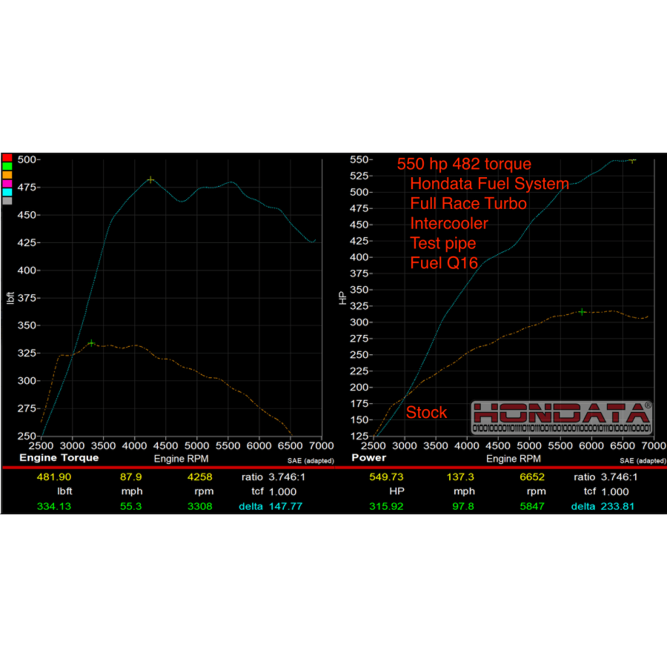Select the Power graph title
Viewport: 667px width, 667px height.
point(368,458)
